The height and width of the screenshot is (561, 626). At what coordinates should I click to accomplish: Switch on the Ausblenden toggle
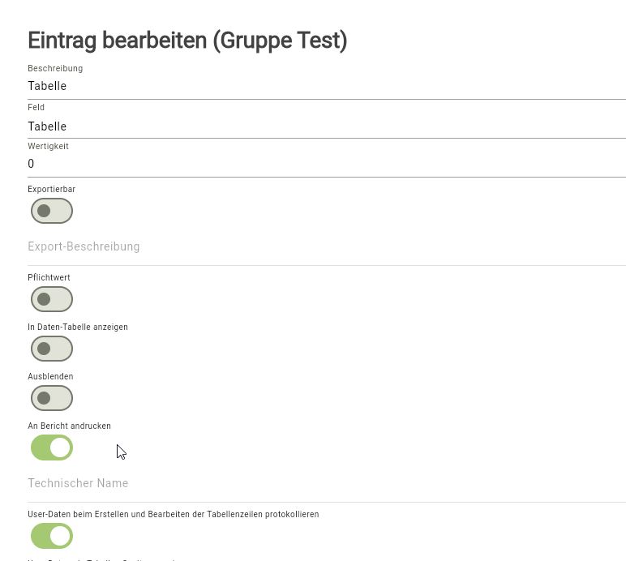pyautogui.click(x=52, y=398)
